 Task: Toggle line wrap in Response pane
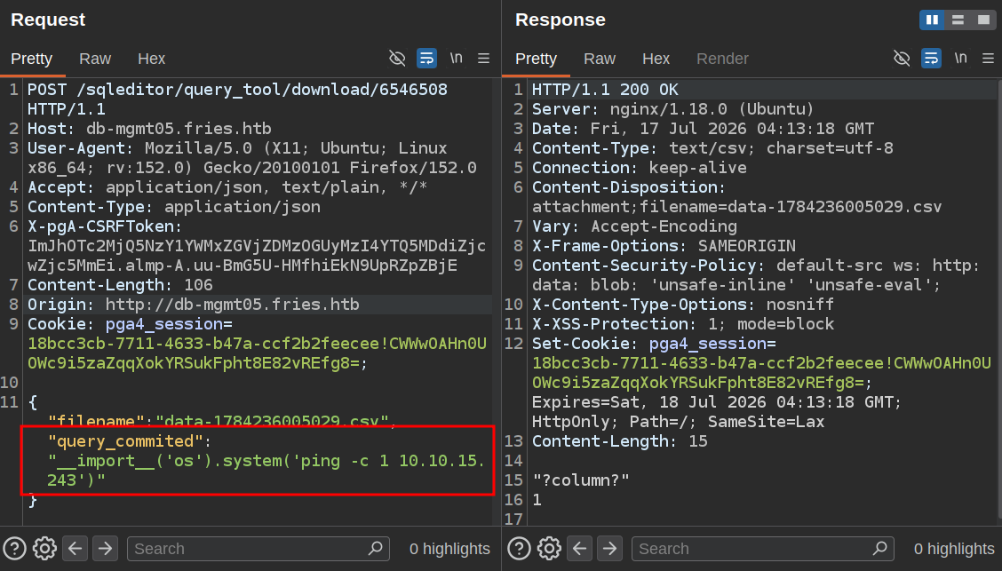(931, 58)
